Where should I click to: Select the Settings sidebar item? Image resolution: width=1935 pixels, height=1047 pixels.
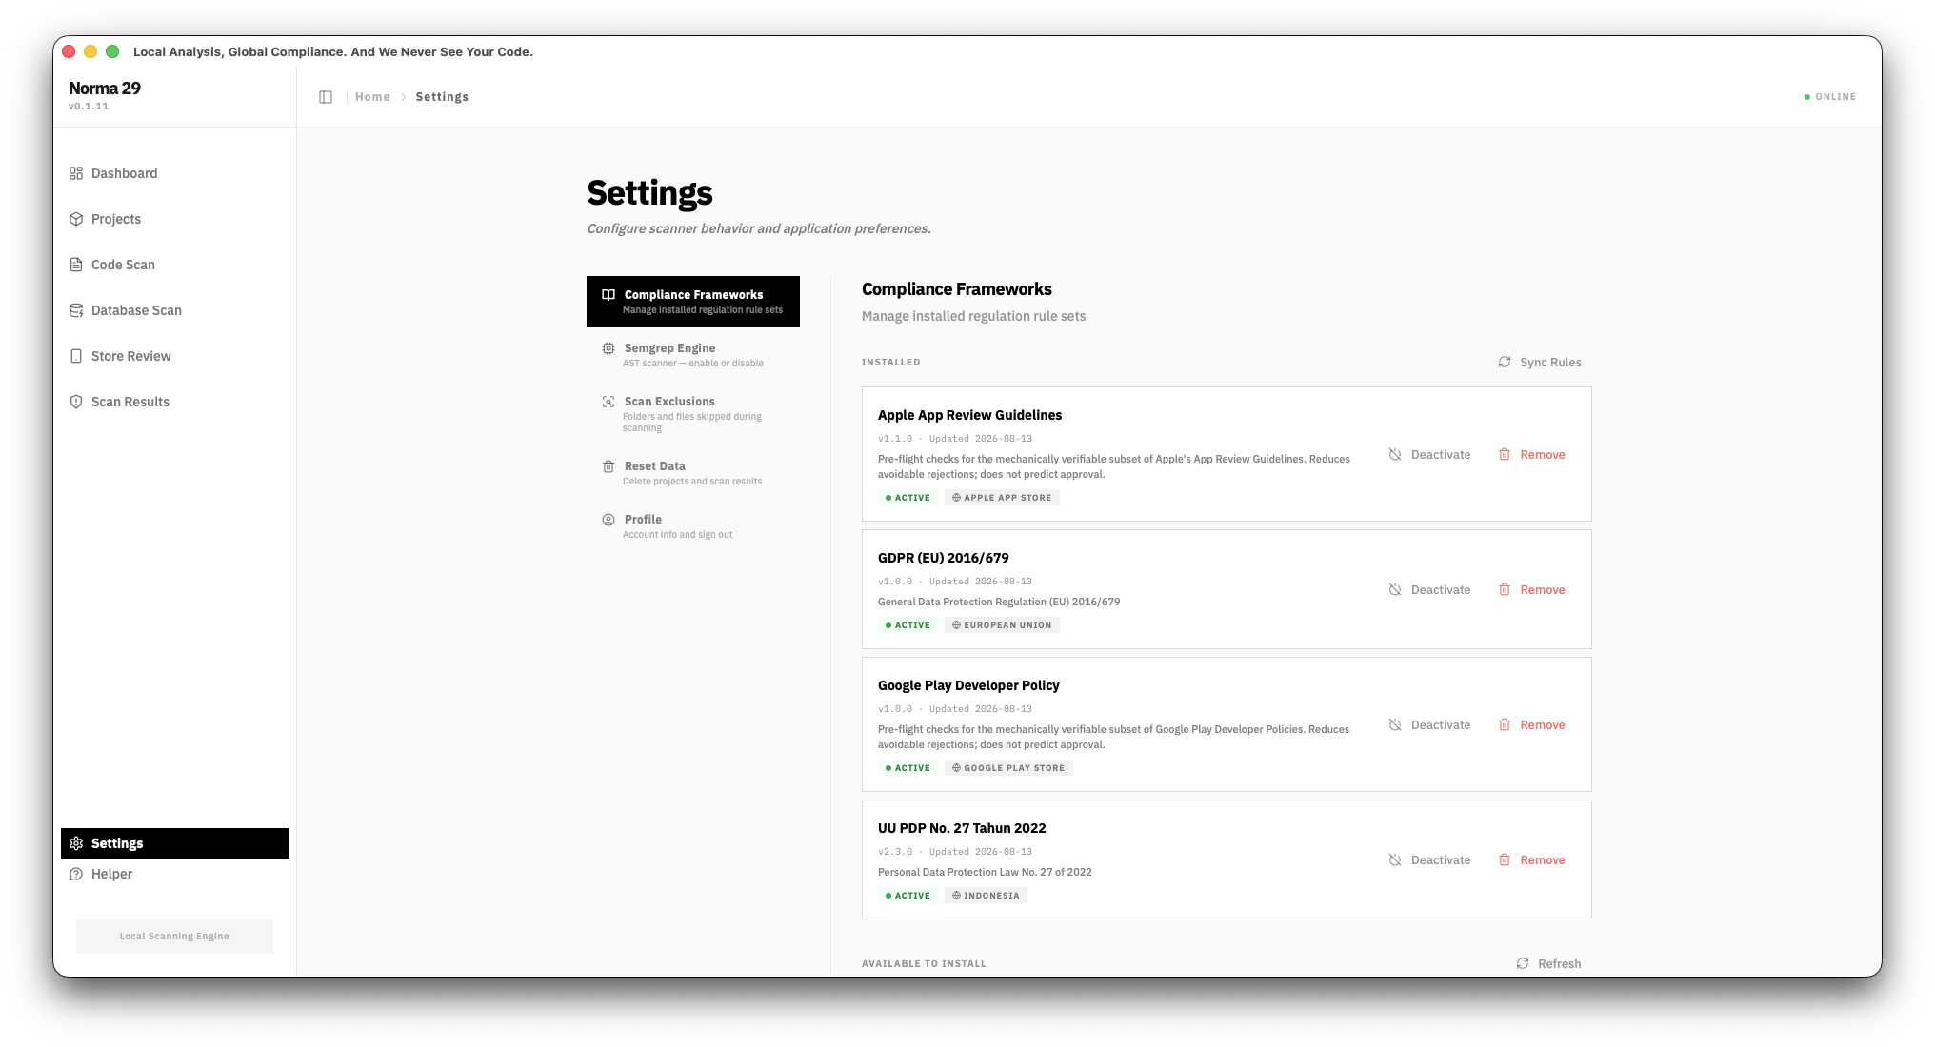(x=174, y=843)
